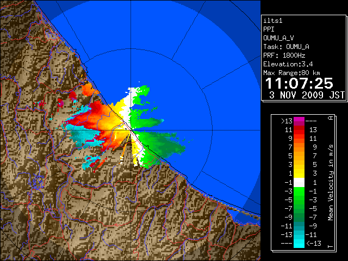Click the Elevation:3.4 text
The image size is (348, 261).
tap(288, 64)
